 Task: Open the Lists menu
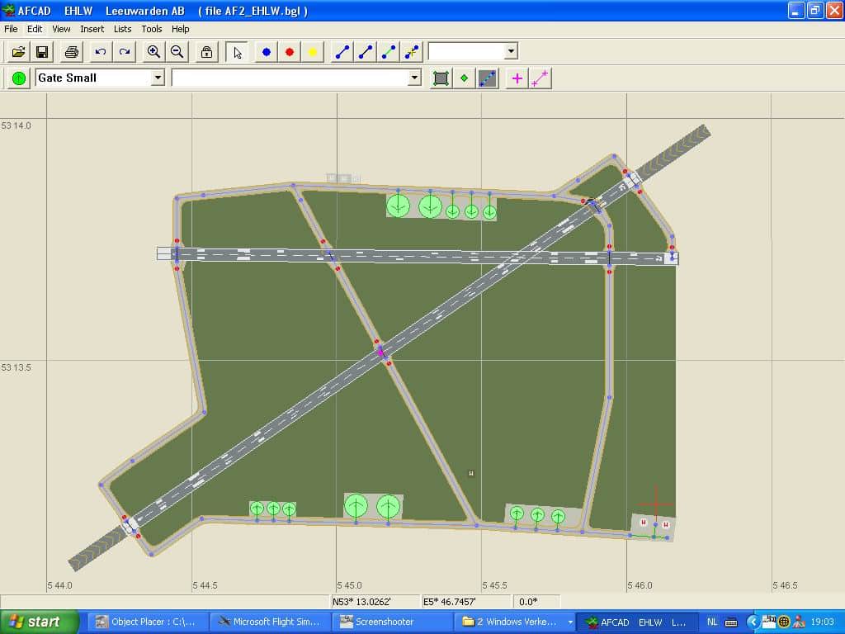(x=122, y=29)
